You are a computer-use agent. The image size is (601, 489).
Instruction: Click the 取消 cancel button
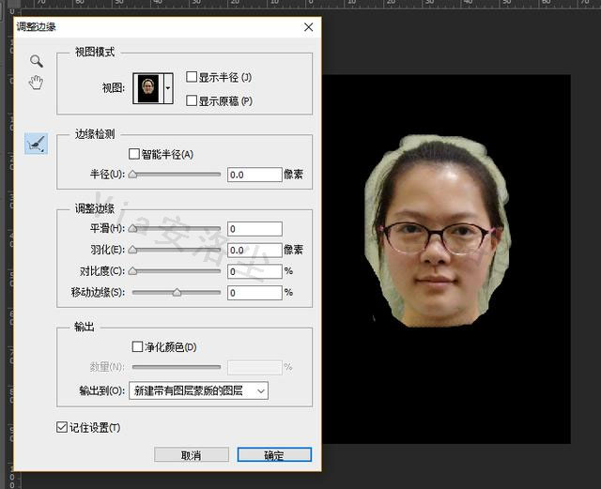(x=192, y=455)
